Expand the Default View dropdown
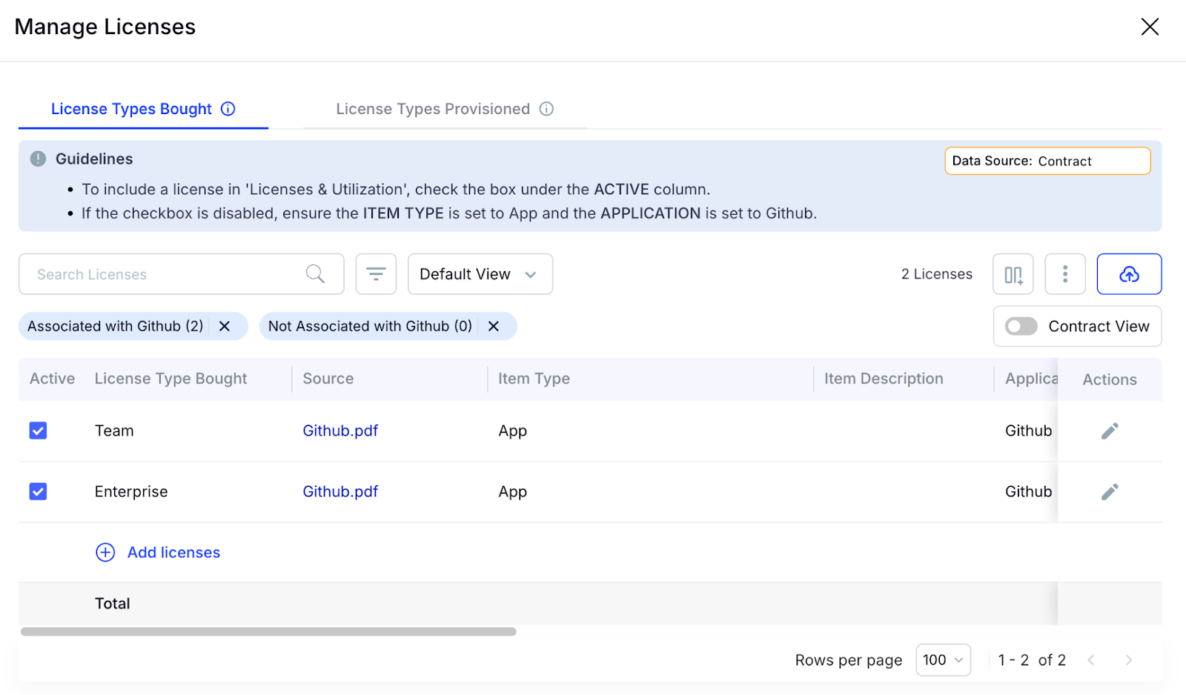The image size is (1186, 695). point(480,274)
